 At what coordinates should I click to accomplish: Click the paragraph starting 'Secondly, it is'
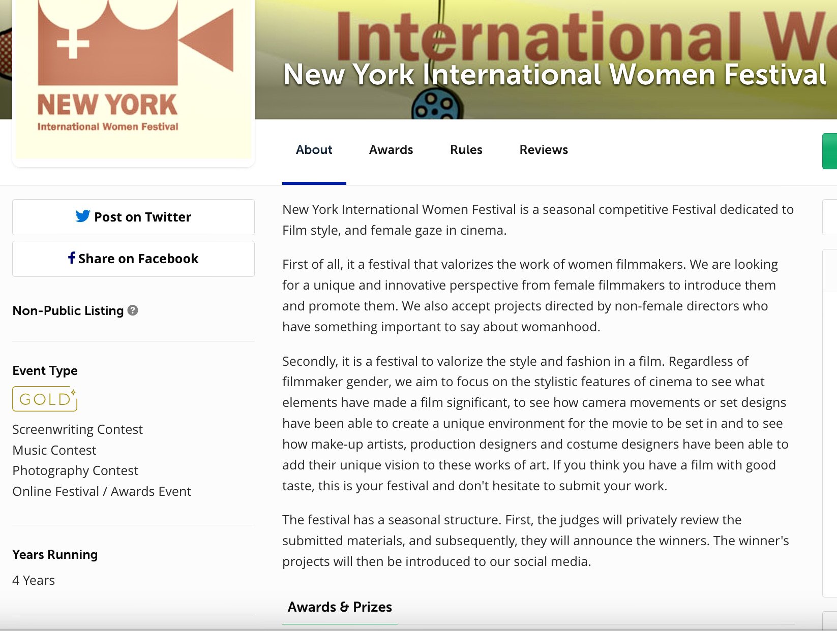coord(535,423)
